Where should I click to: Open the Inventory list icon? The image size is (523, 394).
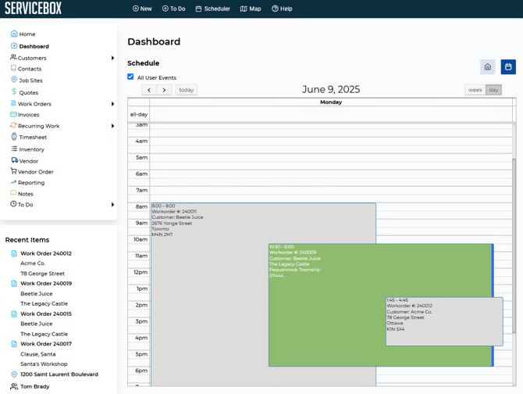click(14, 149)
